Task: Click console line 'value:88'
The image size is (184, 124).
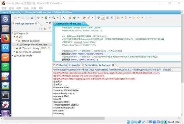Action: tap(57, 99)
